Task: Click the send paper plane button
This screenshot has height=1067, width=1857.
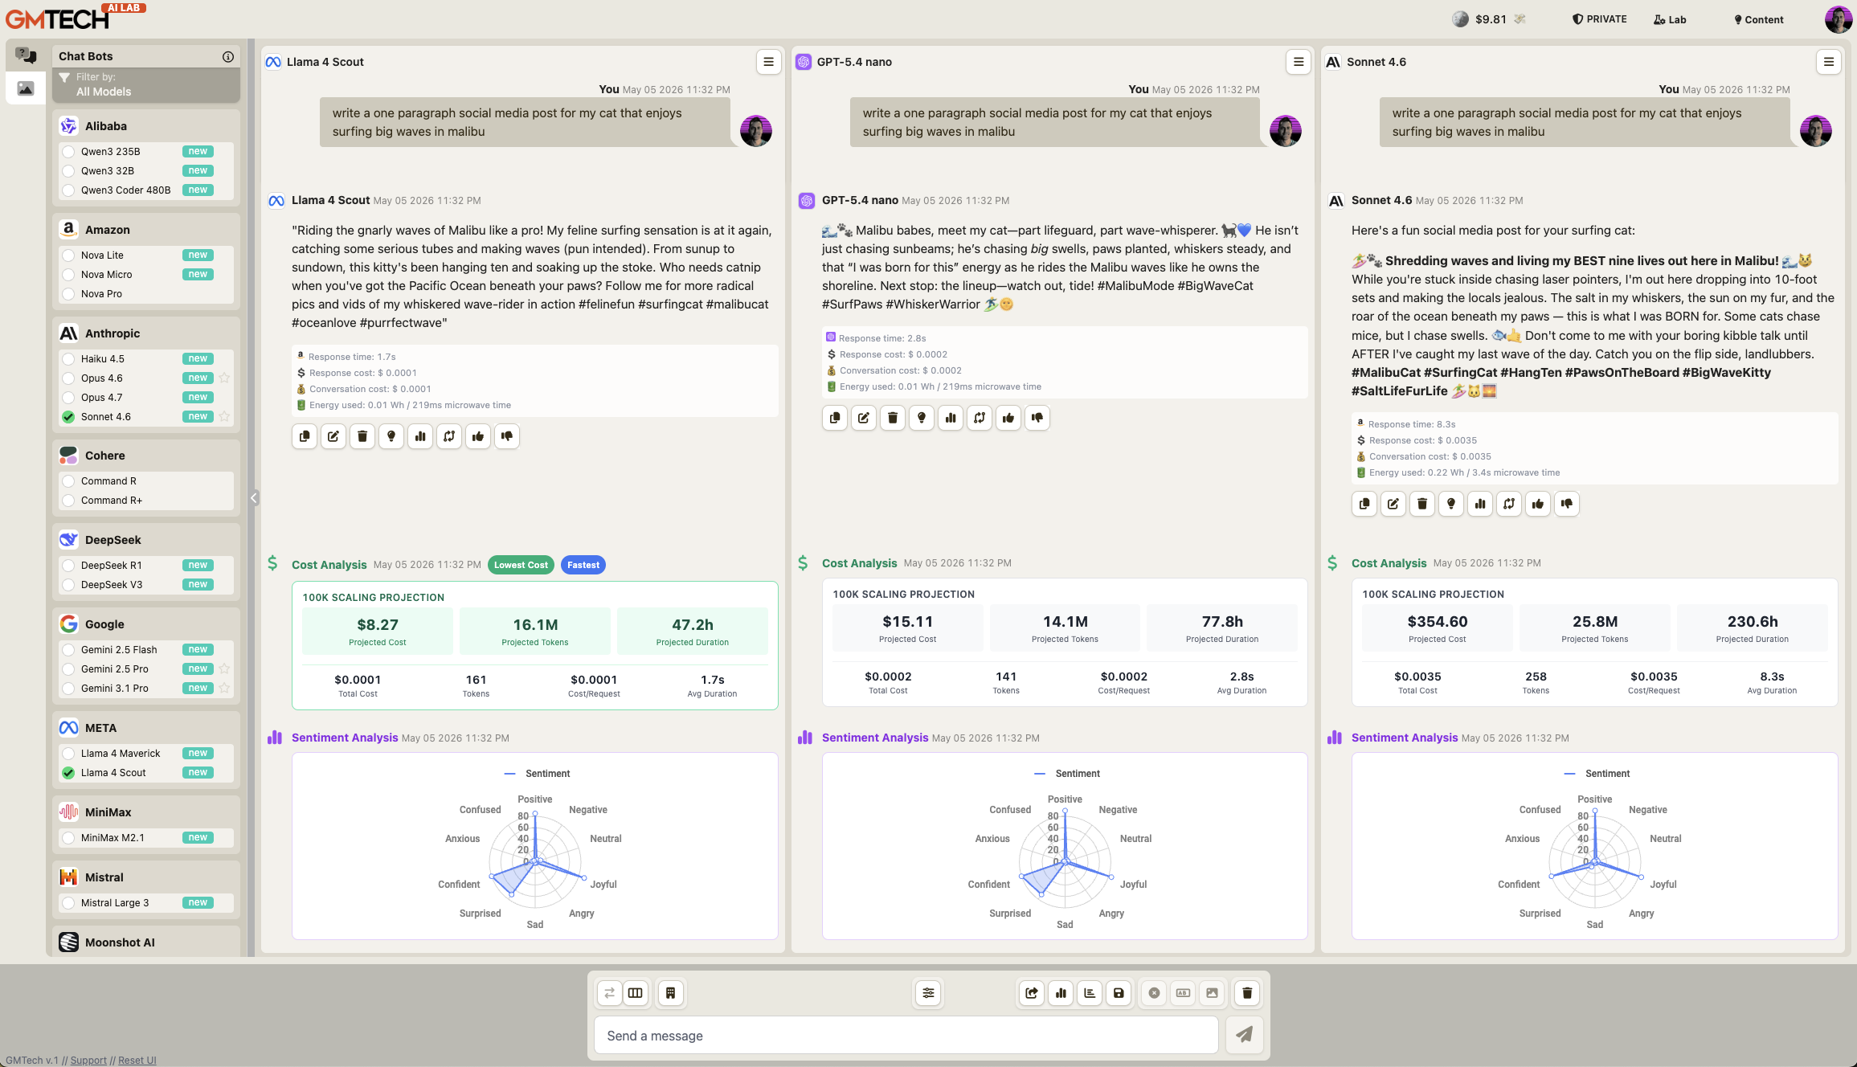Action: click(x=1244, y=1035)
